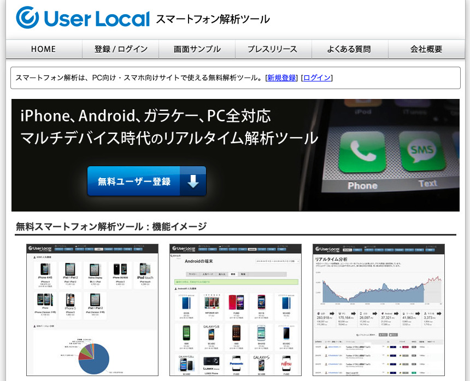The image size is (470, 381).
Task: Click the User Local logo in the left screenshot
Action: (41, 248)
